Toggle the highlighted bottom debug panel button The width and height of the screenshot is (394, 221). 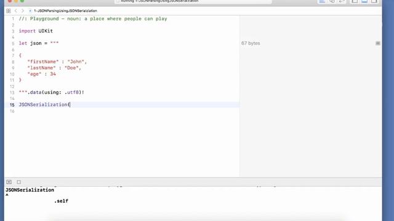pos(364,1)
